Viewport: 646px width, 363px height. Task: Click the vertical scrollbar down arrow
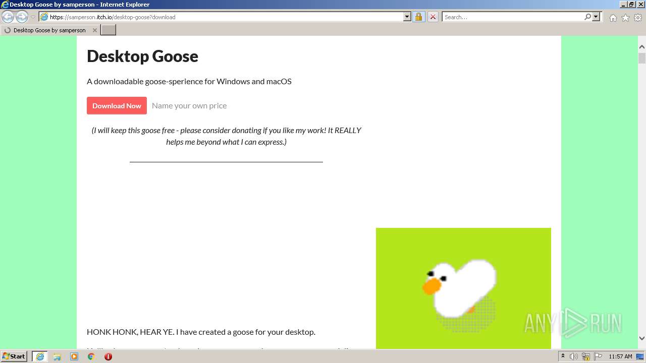[x=642, y=338]
